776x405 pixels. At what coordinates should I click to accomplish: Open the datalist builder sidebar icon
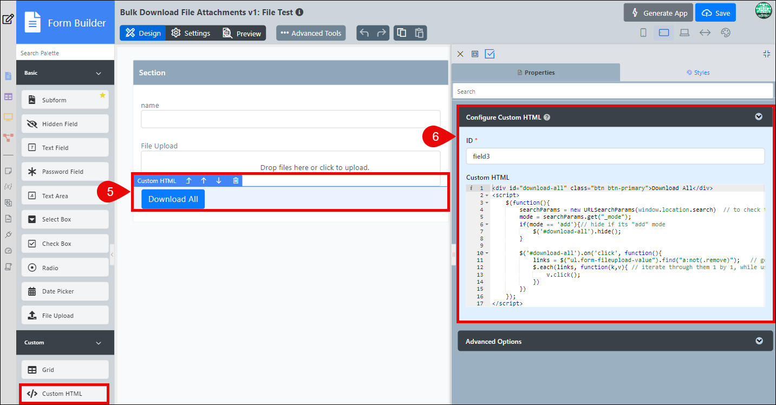pyautogui.click(x=8, y=96)
